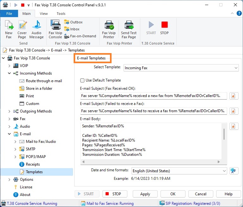Open the Date and time formats dropdown
The image size is (243, 207).
179,171
